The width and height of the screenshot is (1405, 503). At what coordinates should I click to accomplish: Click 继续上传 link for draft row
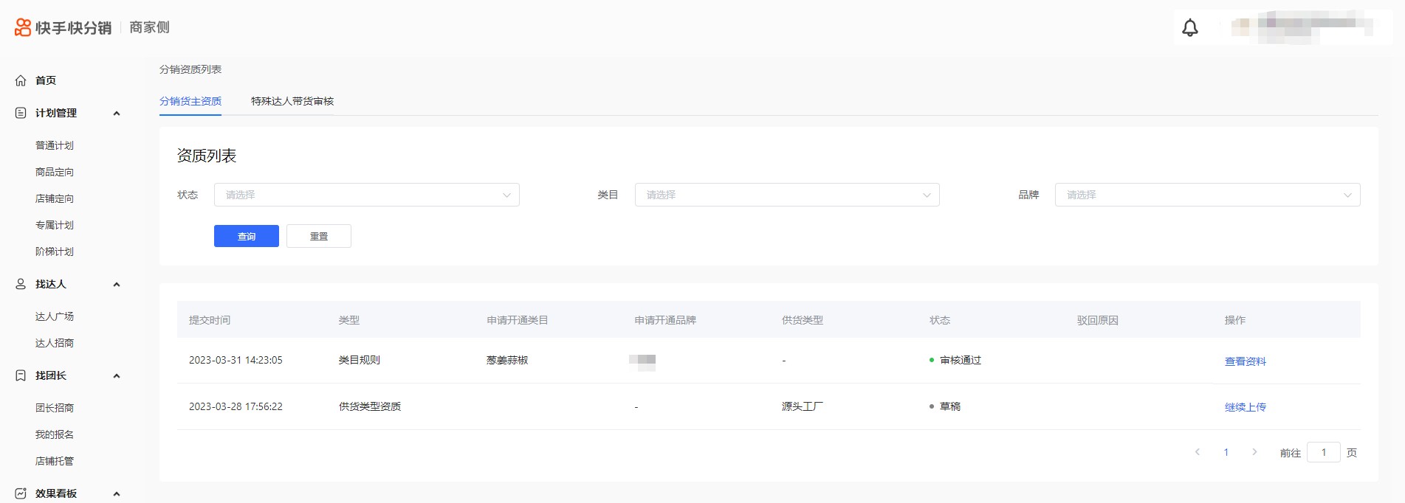pos(1246,407)
